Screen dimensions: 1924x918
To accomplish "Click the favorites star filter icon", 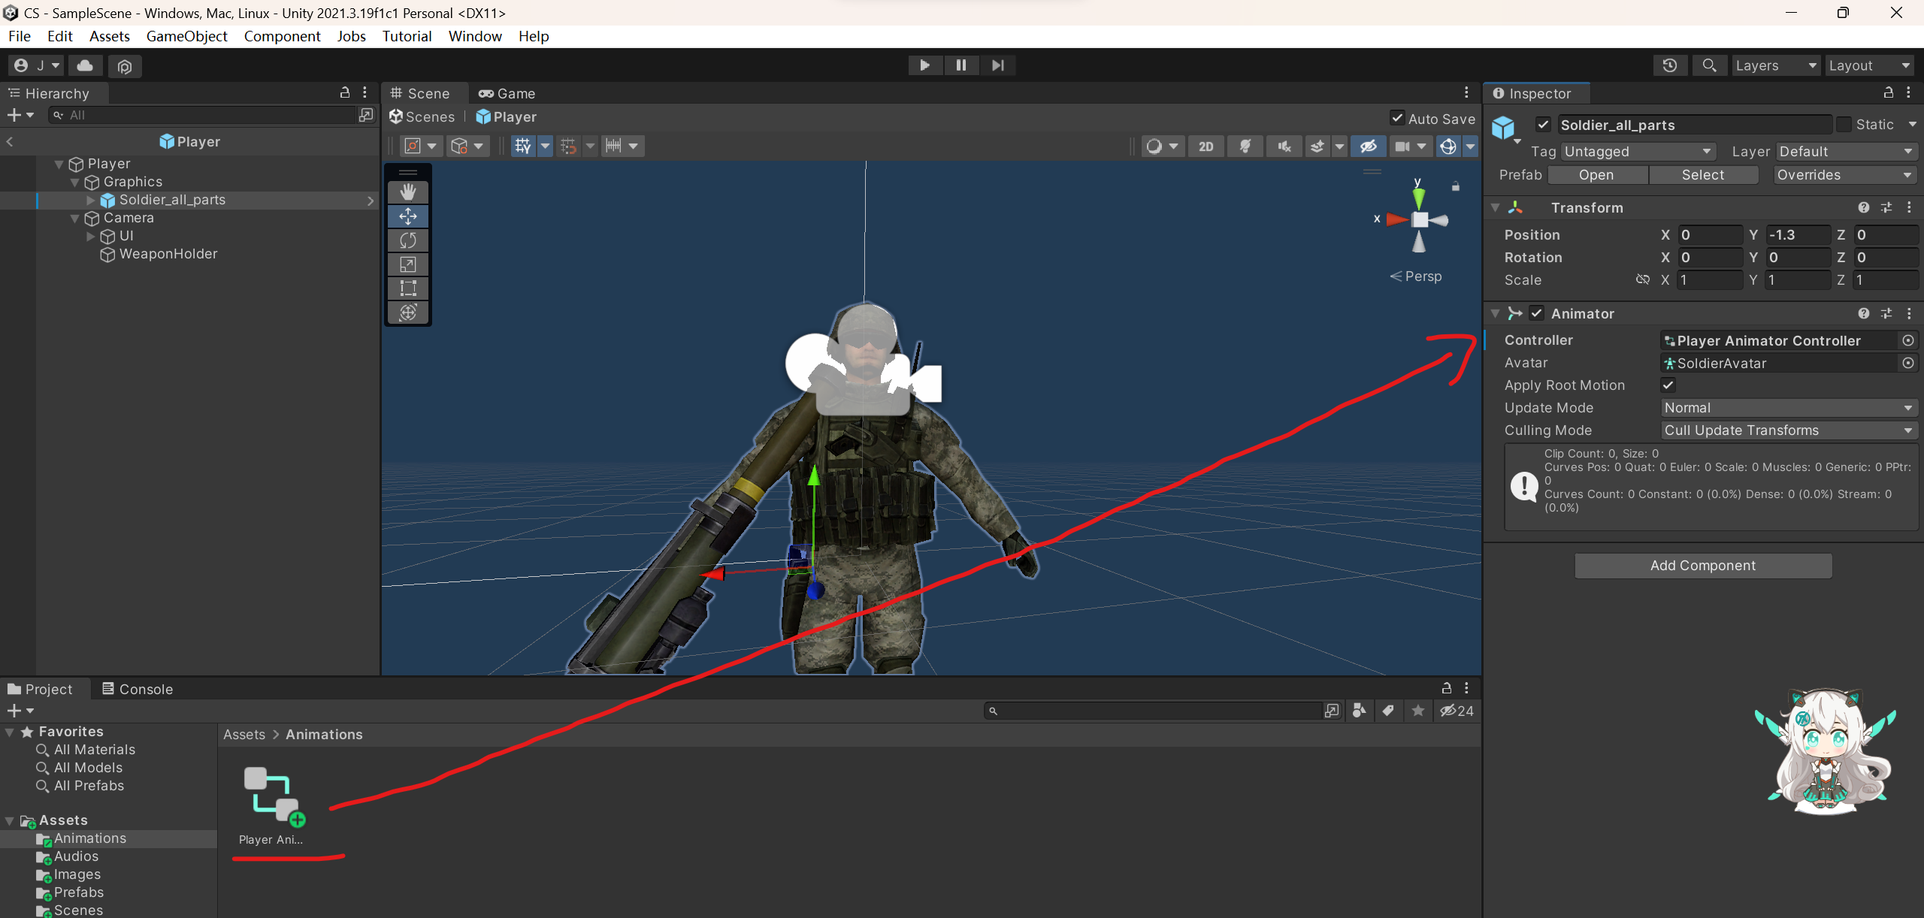I will [1417, 711].
